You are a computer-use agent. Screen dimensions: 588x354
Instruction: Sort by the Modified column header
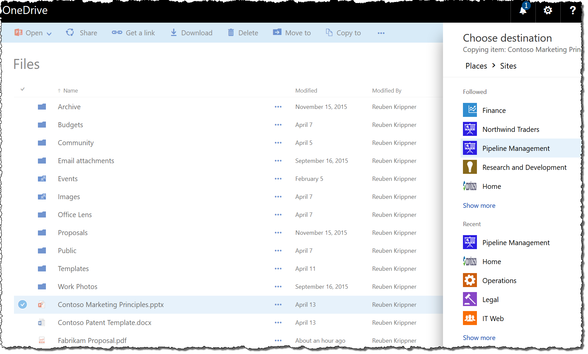[x=306, y=91]
